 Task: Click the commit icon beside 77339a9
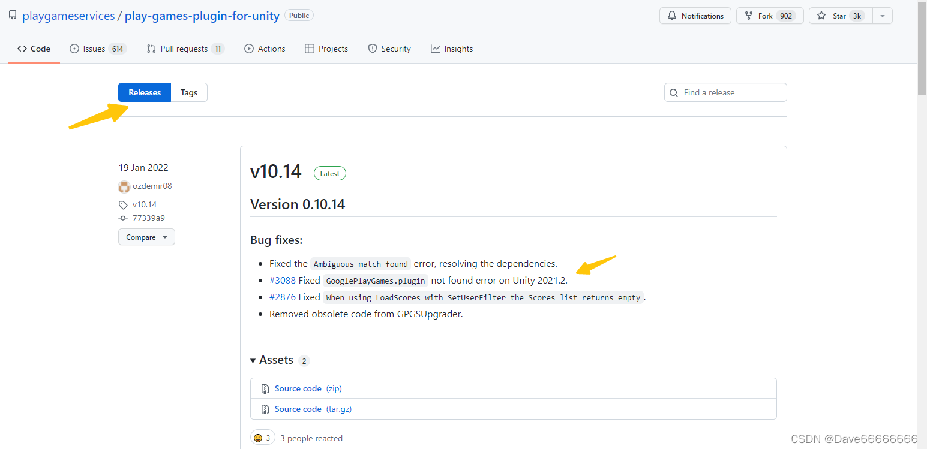[124, 218]
